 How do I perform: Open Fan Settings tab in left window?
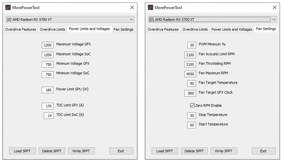pyautogui.click(x=123, y=29)
